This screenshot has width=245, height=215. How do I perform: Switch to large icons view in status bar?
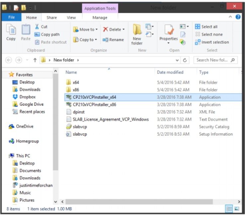(x=237, y=209)
